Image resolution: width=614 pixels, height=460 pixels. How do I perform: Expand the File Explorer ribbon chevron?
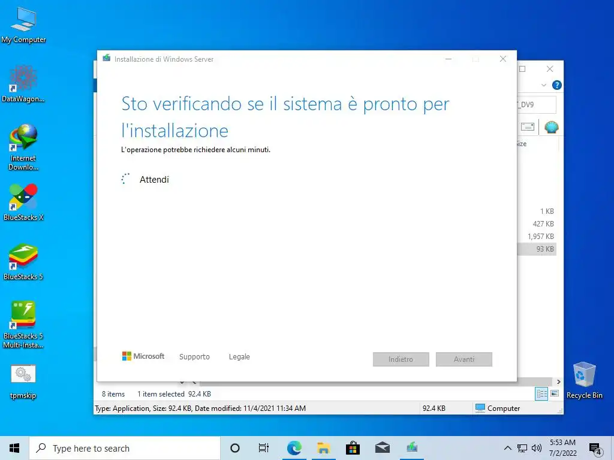pyautogui.click(x=544, y=85)
